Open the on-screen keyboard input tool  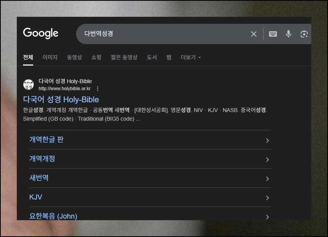[x=273, y=34]
